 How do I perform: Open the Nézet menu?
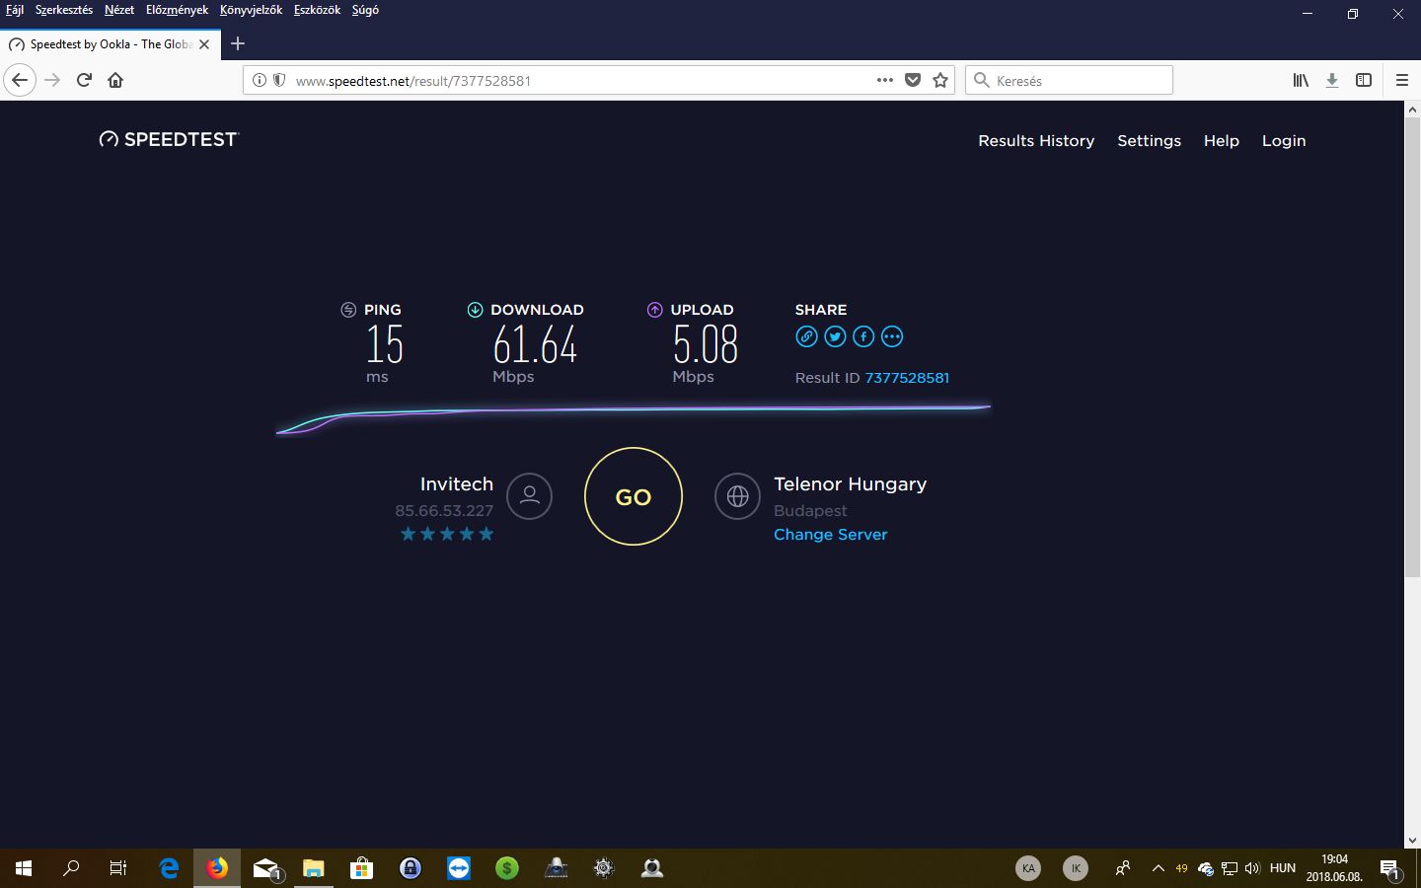point(119,10)
